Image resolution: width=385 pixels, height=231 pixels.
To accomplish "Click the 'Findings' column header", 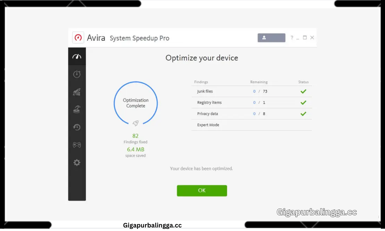I will point(201,82).
